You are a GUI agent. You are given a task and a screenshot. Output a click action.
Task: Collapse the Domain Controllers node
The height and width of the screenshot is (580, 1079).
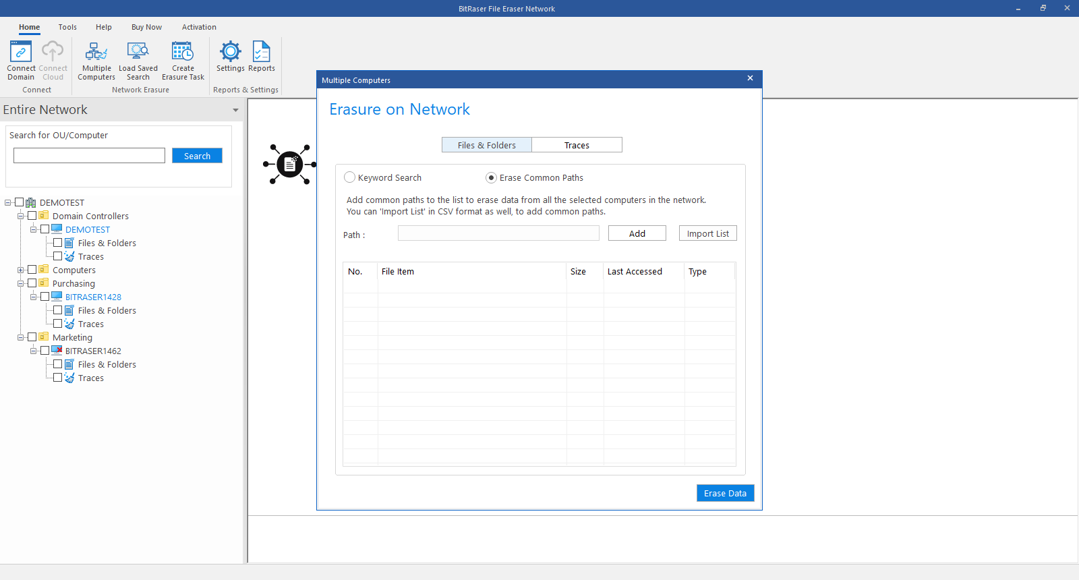(20, 216)
